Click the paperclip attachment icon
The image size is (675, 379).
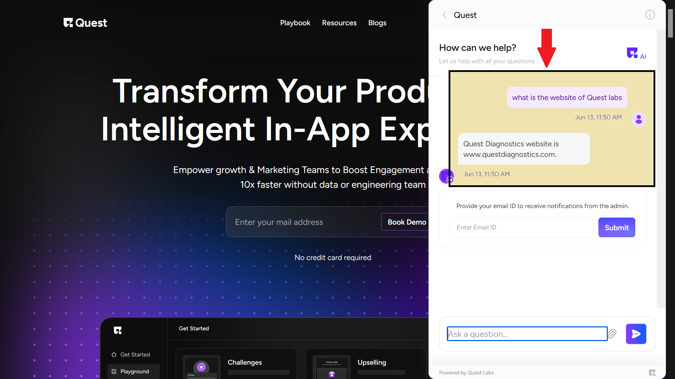pos(612,334)
